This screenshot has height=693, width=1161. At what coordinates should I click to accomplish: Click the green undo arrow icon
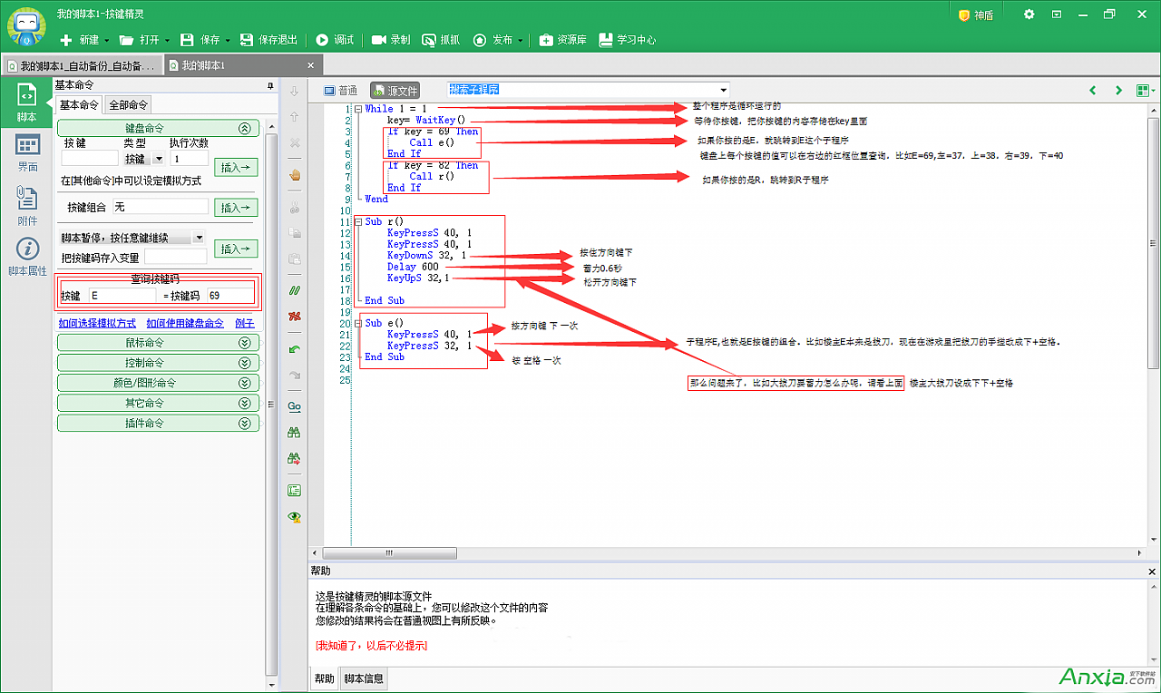[294, 349]
